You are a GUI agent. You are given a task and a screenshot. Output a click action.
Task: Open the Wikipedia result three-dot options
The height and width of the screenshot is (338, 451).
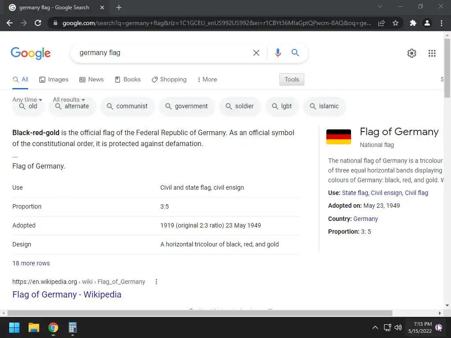(x=156, y=282)
